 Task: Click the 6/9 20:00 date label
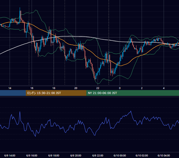point(76,155)
